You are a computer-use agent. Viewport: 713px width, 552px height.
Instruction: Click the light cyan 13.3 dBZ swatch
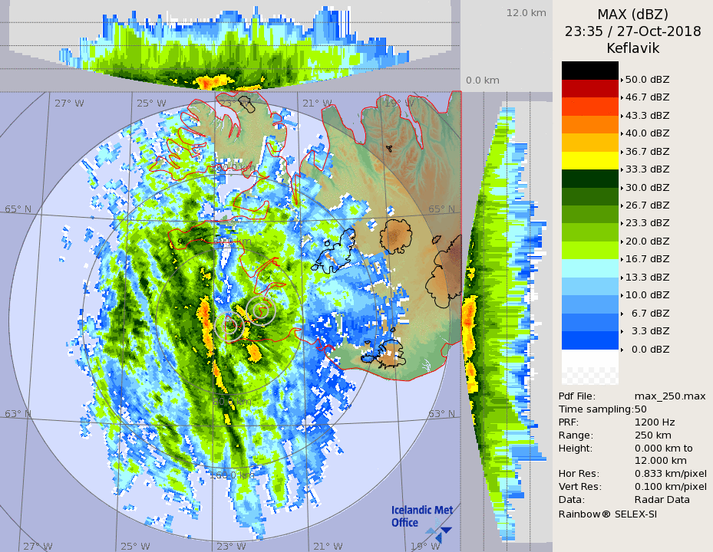coord(589,268)
